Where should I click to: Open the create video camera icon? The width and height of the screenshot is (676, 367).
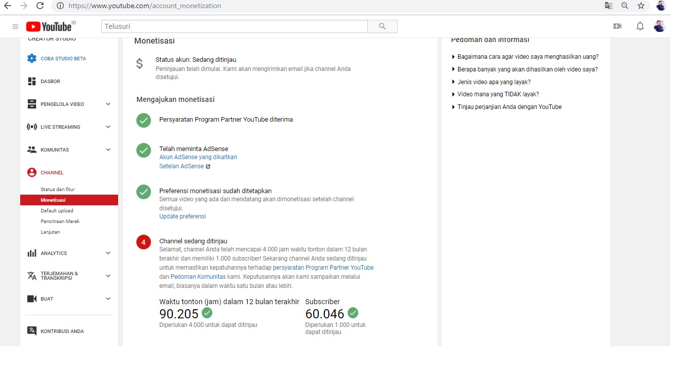(x=617, y=26)
